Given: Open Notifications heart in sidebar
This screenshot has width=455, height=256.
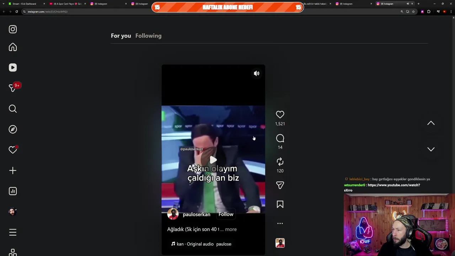Looking at the screenshot, I should point(13,150).
